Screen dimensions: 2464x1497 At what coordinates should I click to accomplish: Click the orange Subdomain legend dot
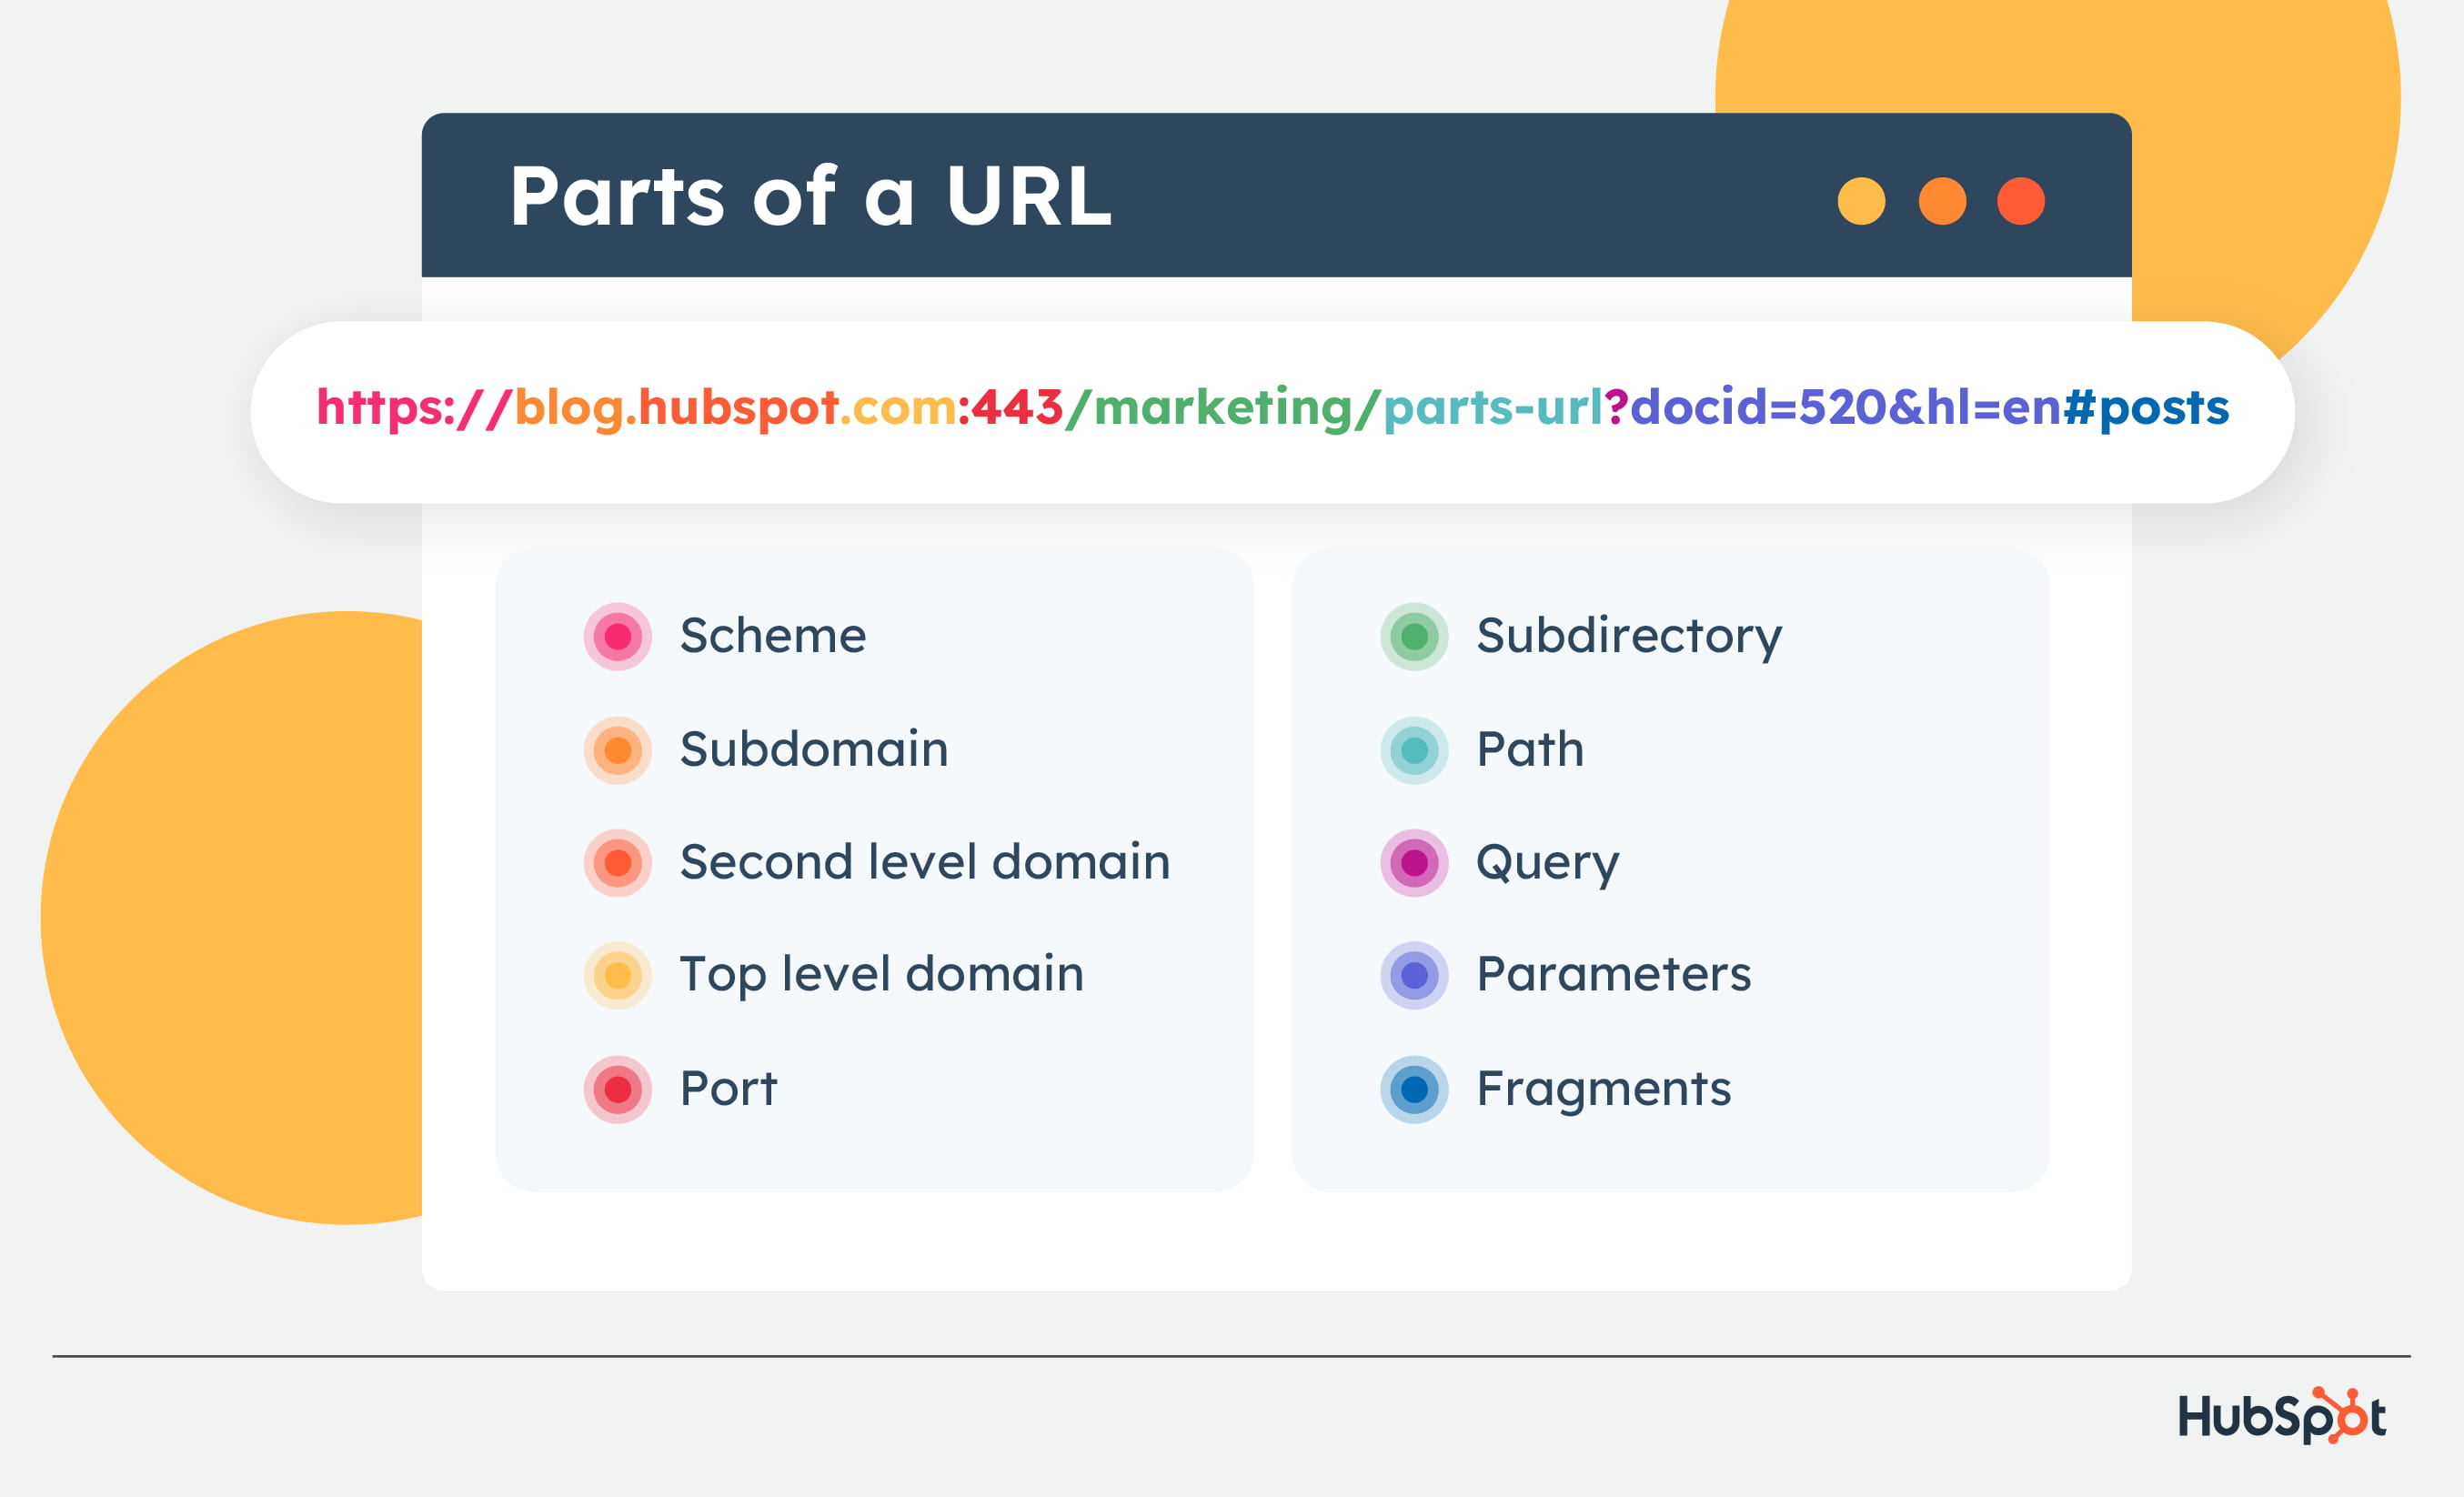tap(617, 750)
